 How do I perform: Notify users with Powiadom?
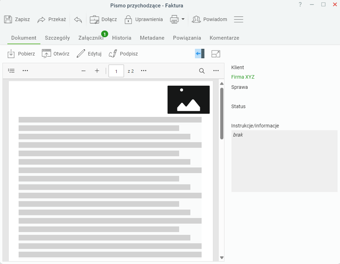[209, 19]
